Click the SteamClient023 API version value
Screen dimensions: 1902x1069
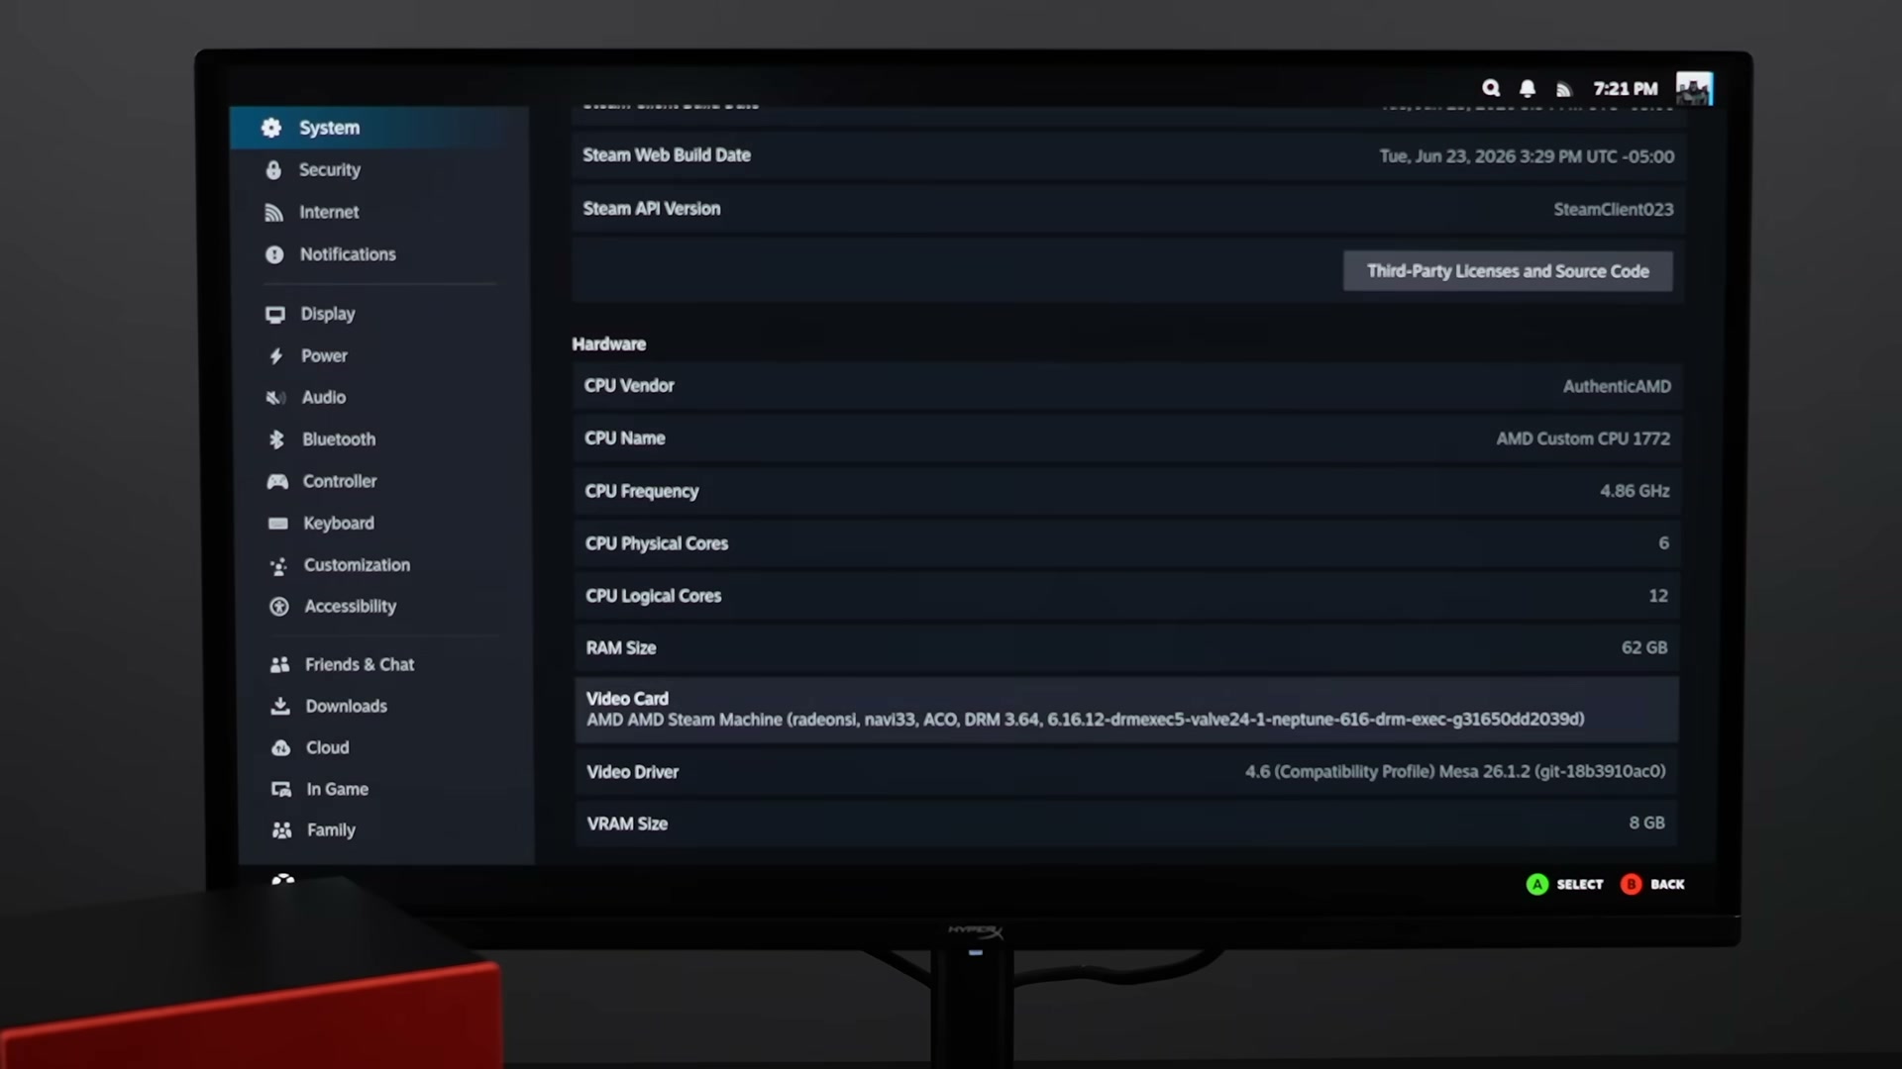pos(1613,210)
